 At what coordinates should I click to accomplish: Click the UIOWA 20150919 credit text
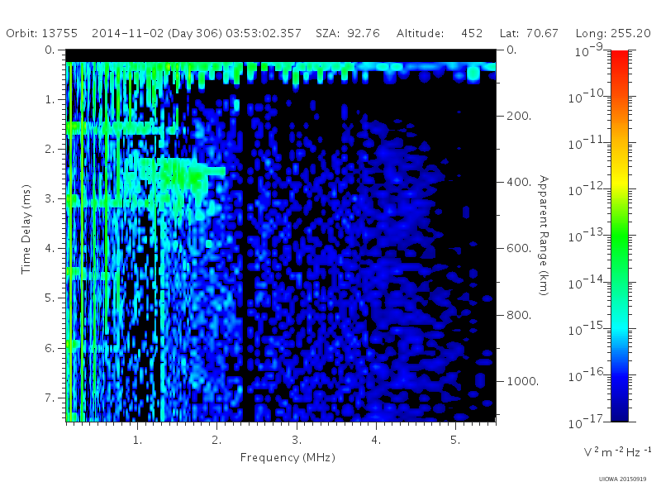(x=622, y=479)
